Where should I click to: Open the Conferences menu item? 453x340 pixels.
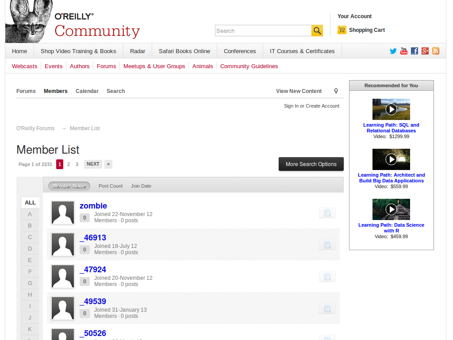240,51
